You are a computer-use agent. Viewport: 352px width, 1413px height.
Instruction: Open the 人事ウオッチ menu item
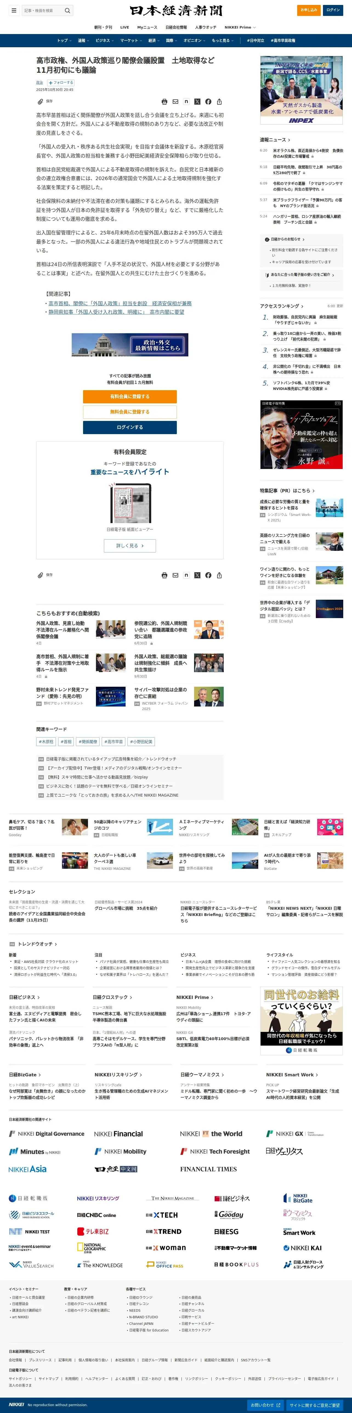coord(206,27)
